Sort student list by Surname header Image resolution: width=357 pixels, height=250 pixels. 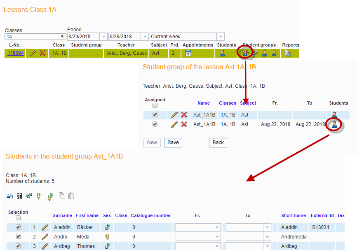[62, 215]
